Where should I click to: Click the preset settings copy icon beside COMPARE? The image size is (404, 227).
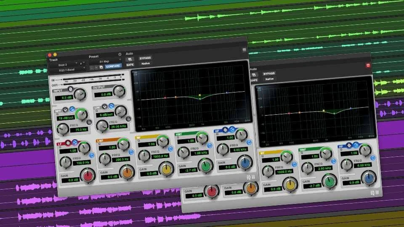[101, 67]
